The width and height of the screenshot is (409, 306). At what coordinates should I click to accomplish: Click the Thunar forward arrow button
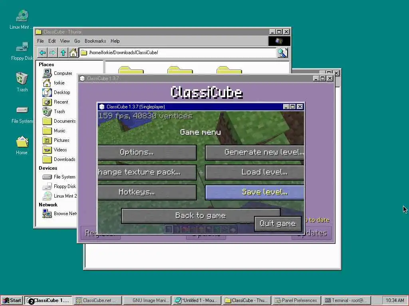(52, 53)
